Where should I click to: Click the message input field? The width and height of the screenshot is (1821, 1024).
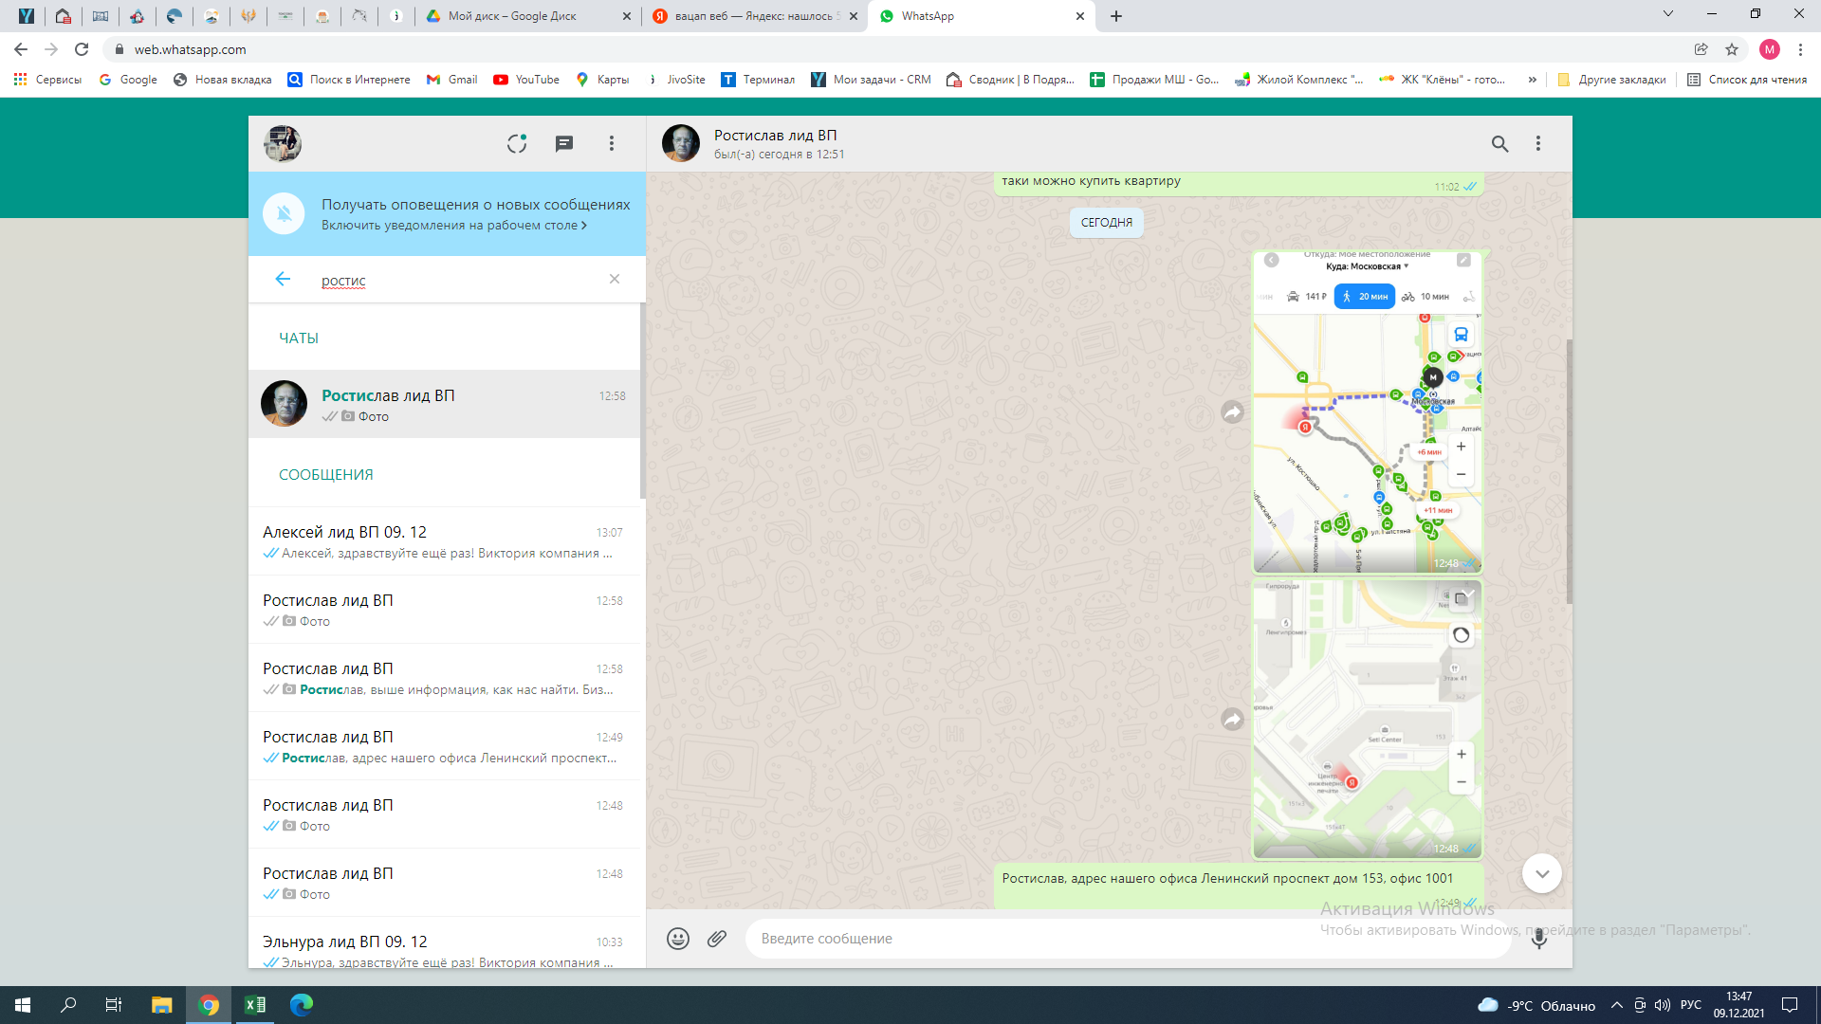[1129, 939]
